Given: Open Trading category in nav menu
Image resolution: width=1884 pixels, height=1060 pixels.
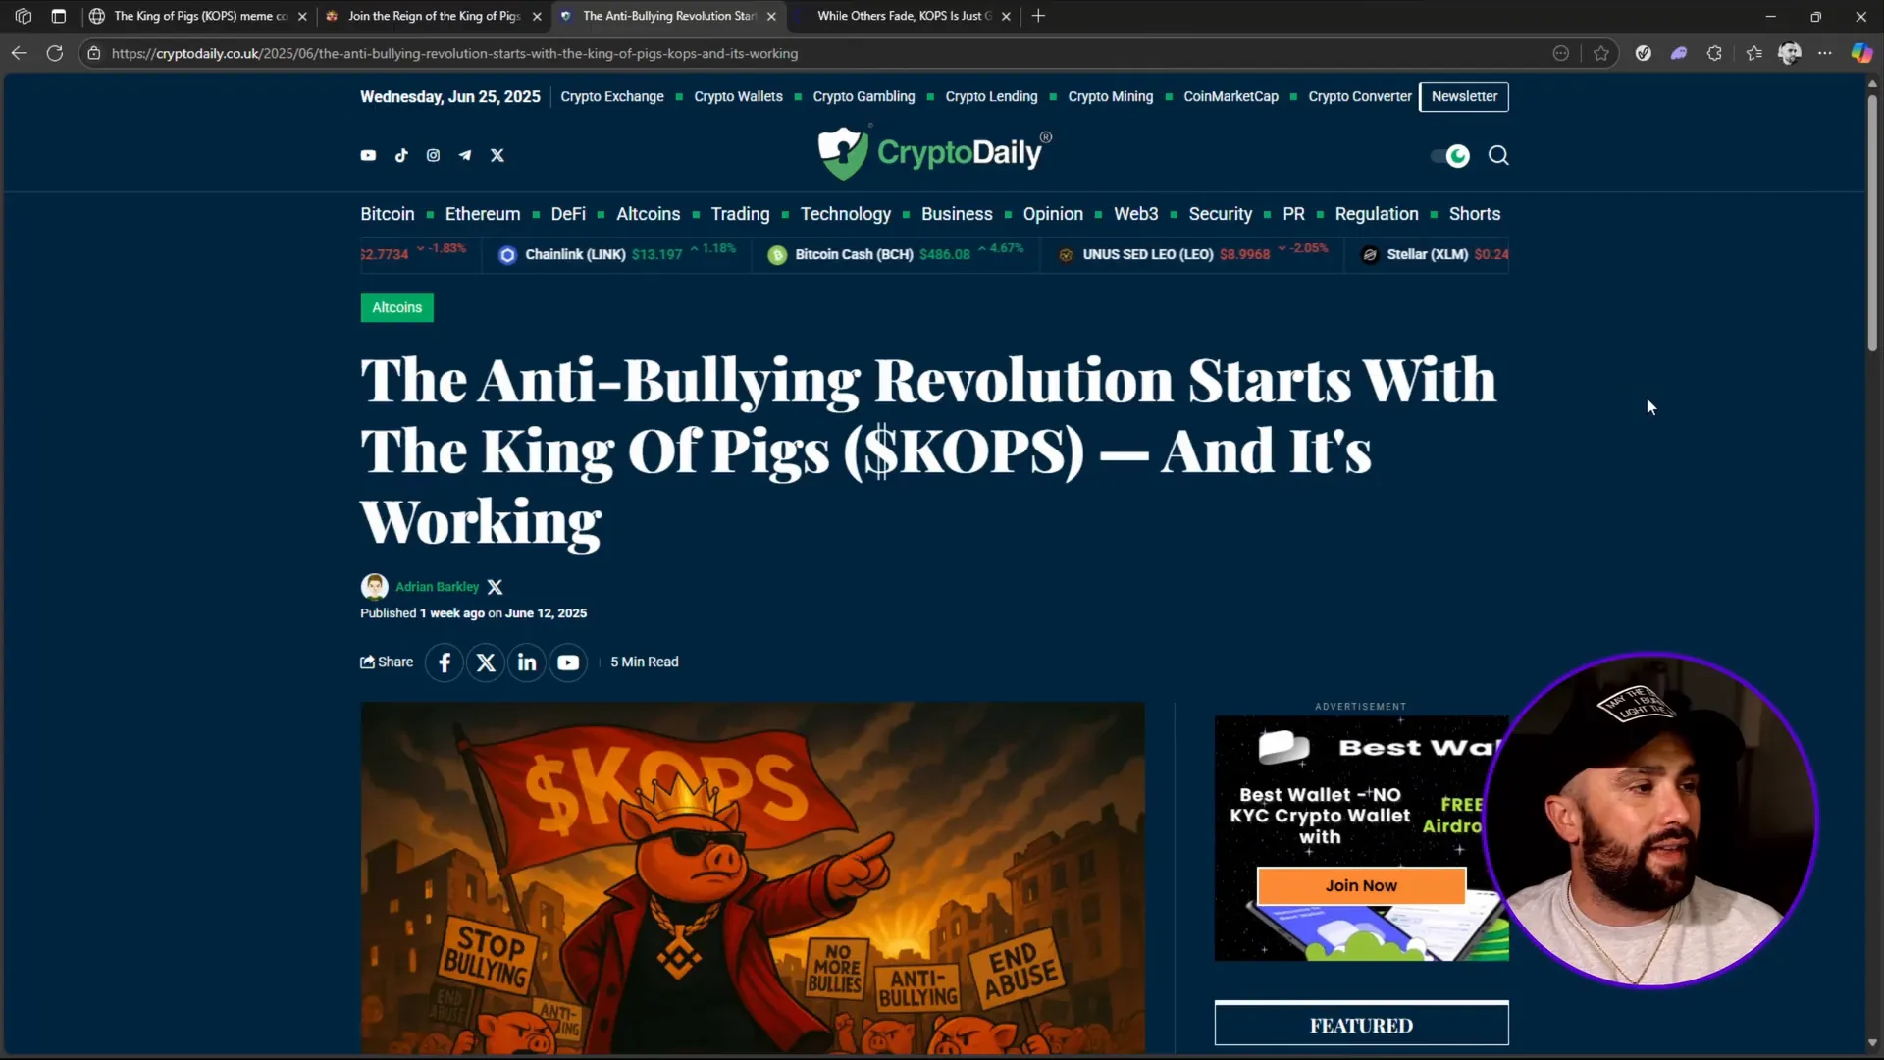Looking at the screenshot, I should [740, 214].
